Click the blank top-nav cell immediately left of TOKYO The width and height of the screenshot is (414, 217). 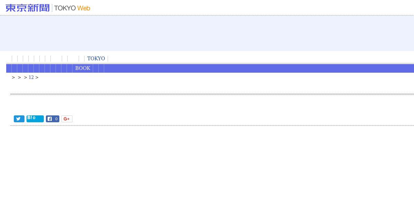(81, 59)
